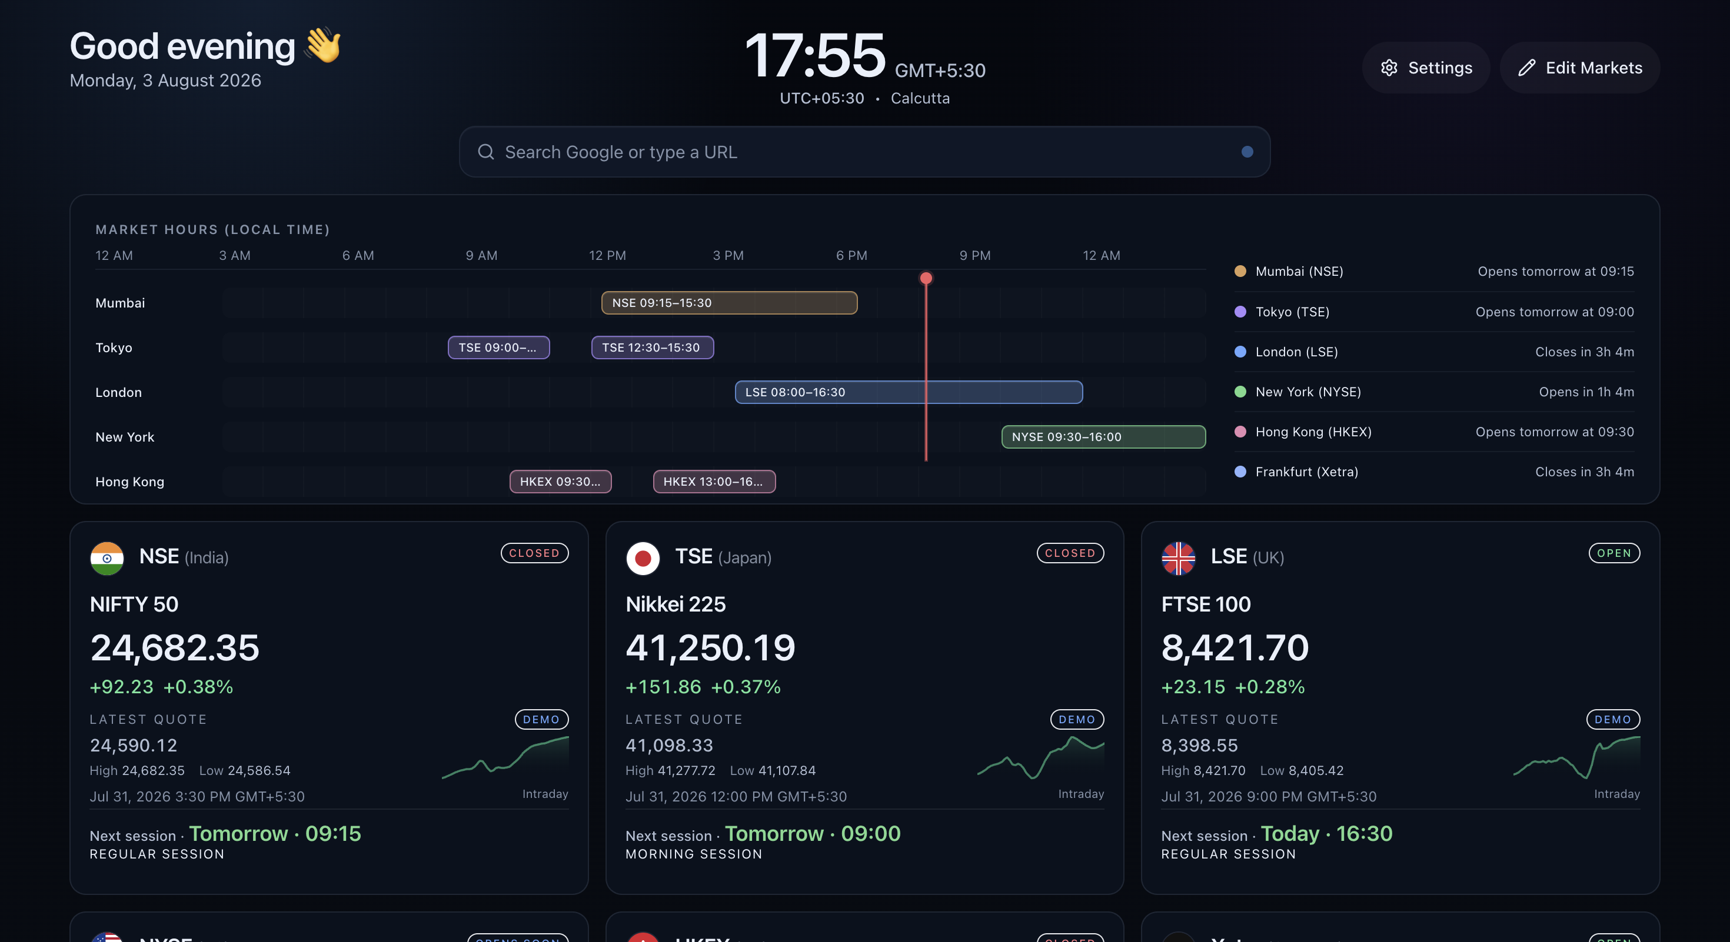Click the DEMO badge on LSE card

(1612, 720)
